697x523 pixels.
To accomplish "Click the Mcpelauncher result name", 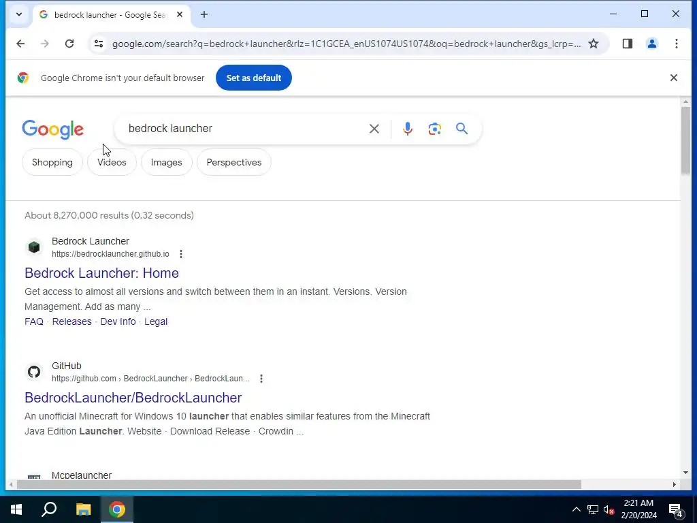I will tap(82, 475).
